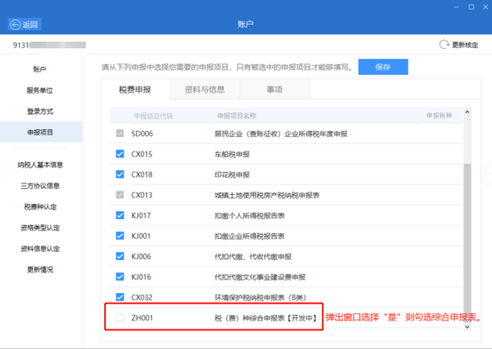This screenshot has height=349, width=492.
Task: Open 纳税人基本信息 in the sidebar
Action: tap(40, 165)
